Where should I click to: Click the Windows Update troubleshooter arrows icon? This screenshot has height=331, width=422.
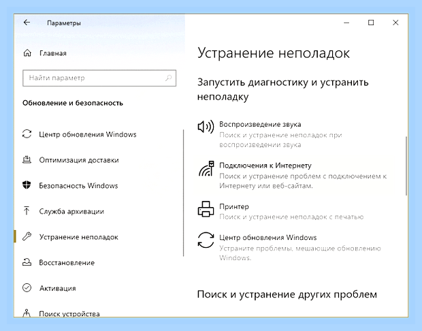[206, 240]
